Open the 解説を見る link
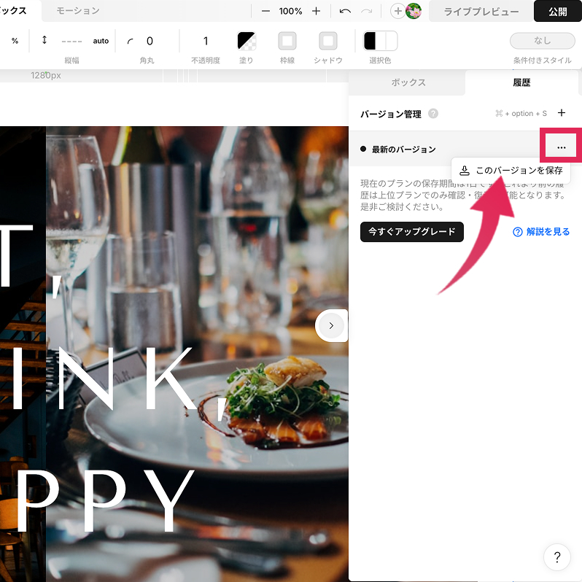This screenshot has height=582, width=582. coord(541,232)
